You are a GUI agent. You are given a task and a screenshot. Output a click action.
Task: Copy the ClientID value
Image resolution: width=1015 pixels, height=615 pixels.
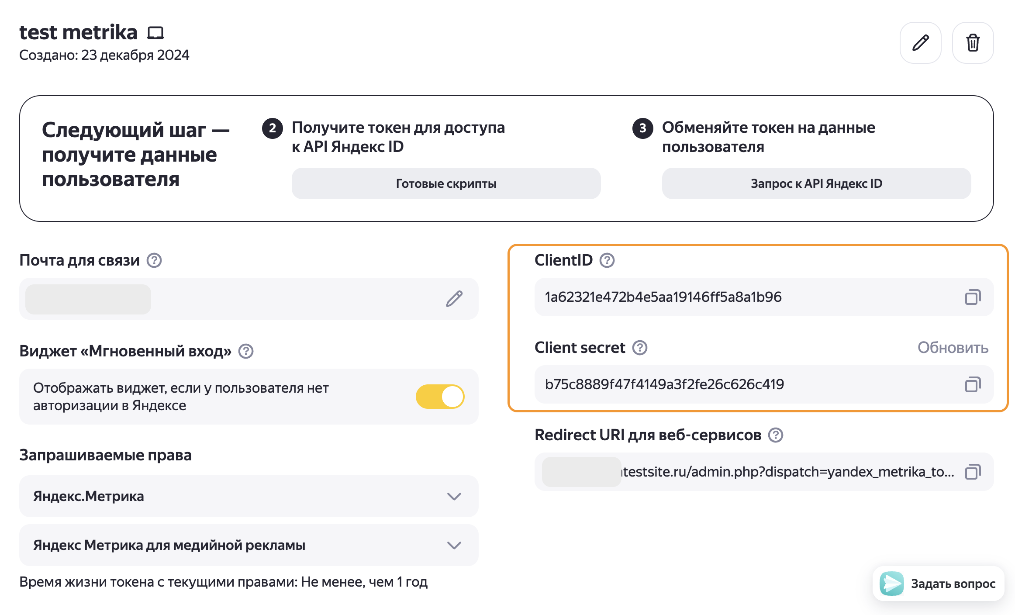pos(973,297)
